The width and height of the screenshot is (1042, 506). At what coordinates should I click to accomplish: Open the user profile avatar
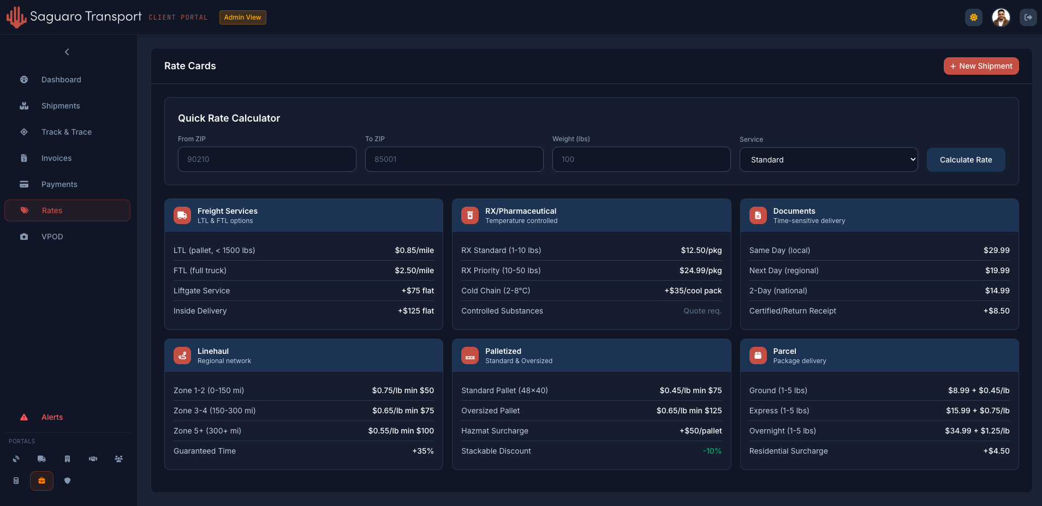click(x=1001, y=17)
